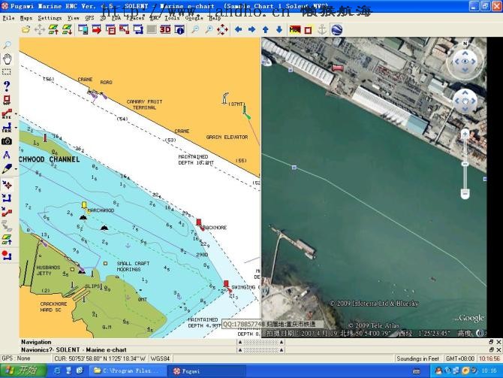Select the dashed rectangle selection tool
The image size is (503, 378).
[7, 71]
